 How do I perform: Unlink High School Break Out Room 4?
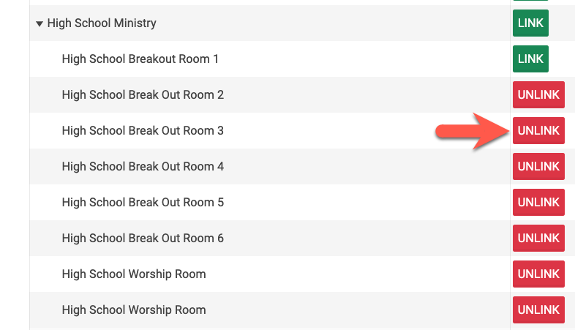pos(538,166)
